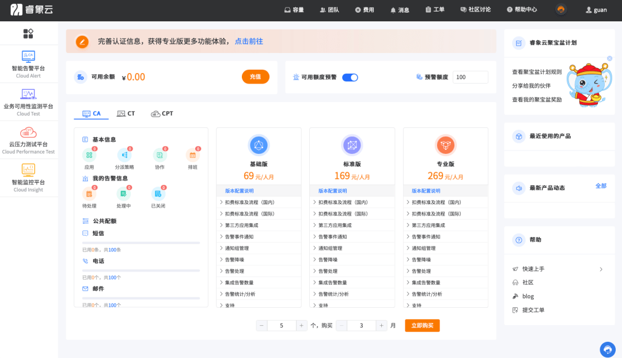This screenshot has width=622, height=358.
Task: Follow the 点击前往 link
Action: (x=249, y=42)
